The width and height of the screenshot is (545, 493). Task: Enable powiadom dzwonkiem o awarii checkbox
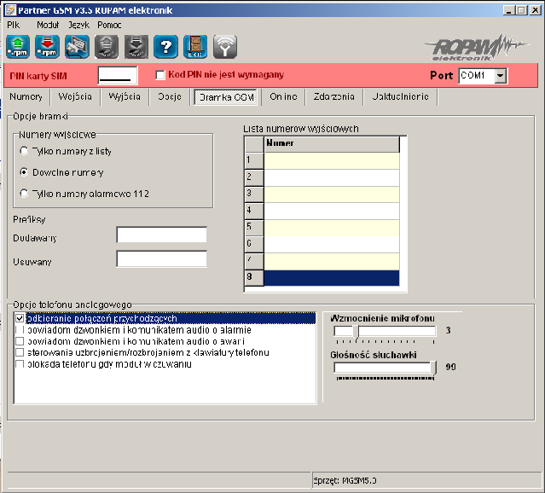(20, 341)
